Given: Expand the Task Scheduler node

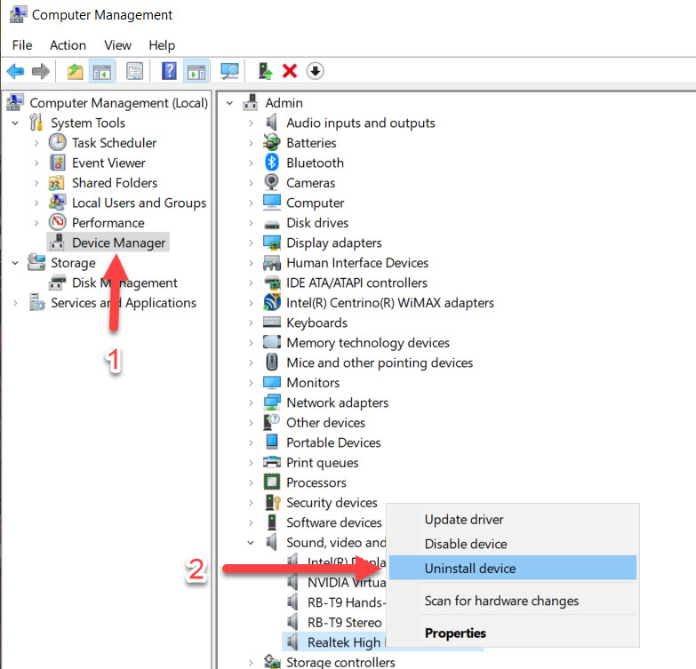Looking at the screenshot, I should tap(36, 143).
